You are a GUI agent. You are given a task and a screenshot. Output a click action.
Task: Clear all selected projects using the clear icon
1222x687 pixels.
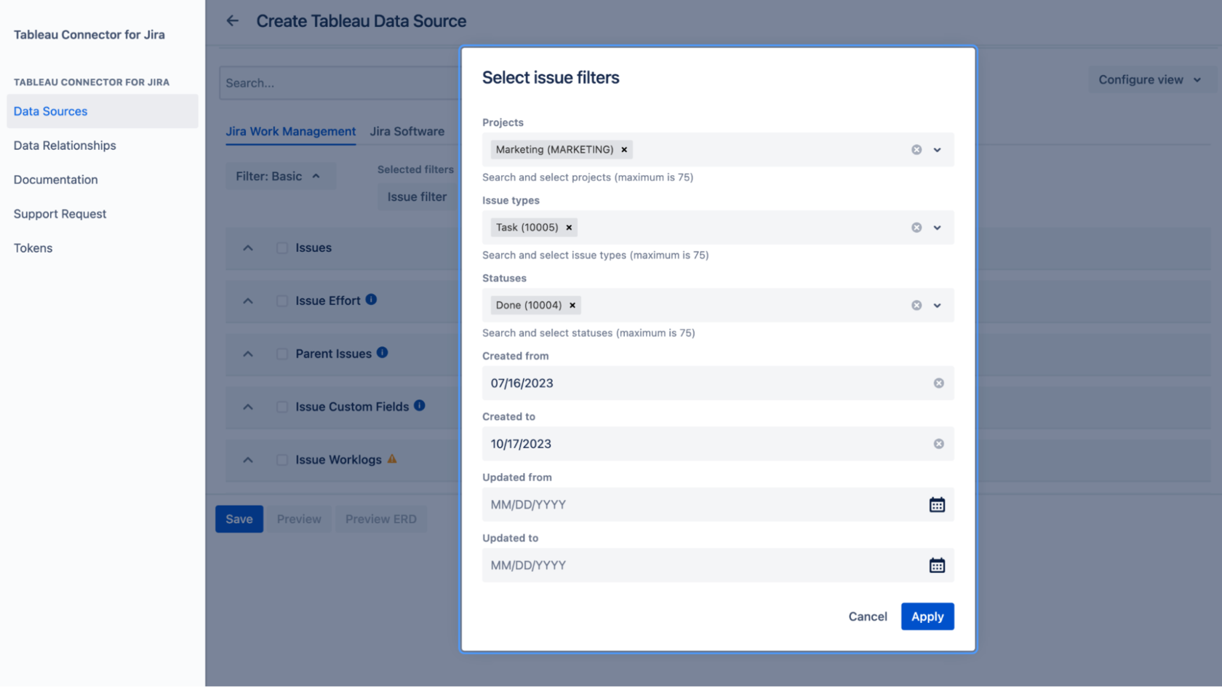point(916,149)
